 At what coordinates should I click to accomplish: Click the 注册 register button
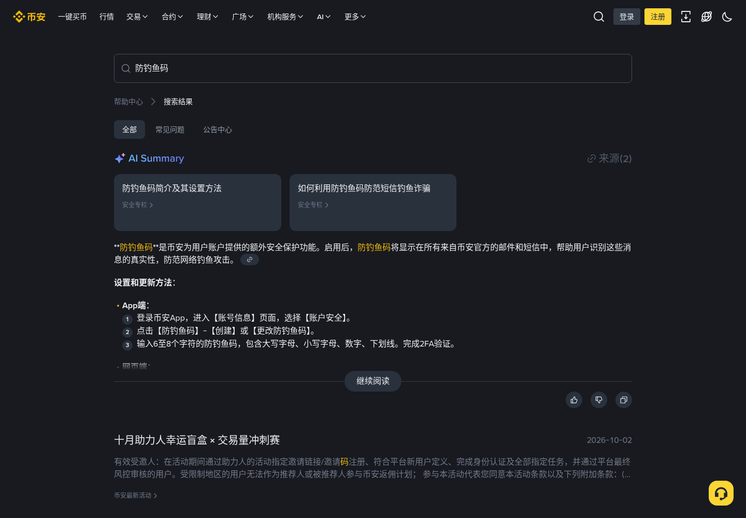[658, 17]
